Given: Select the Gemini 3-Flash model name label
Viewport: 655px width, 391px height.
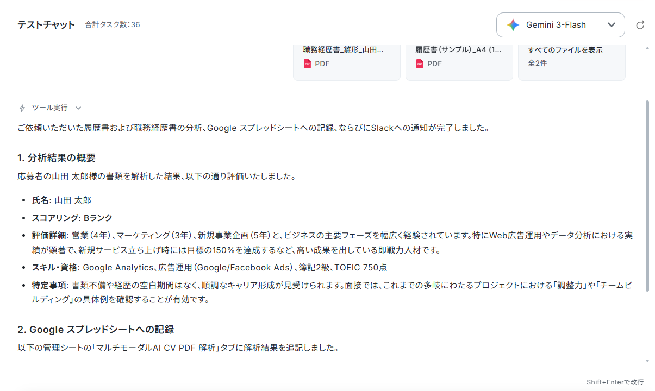Looking at the screenshot, I should click(x=556, y=25).
